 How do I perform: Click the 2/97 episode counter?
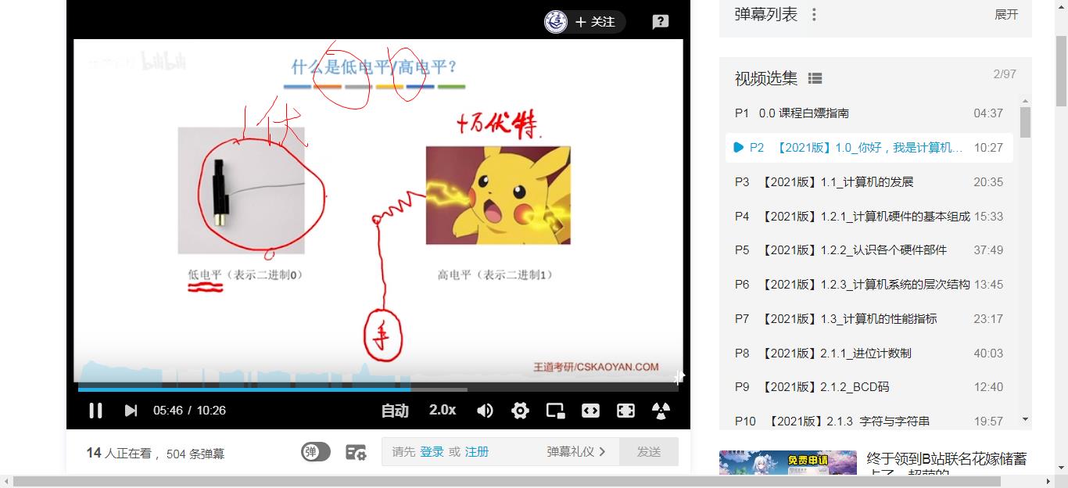1005,74
